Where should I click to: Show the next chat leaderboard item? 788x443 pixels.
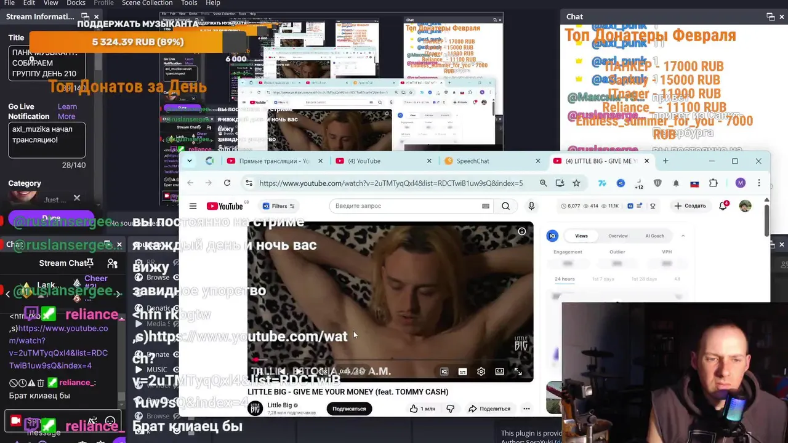pos(119,294)
